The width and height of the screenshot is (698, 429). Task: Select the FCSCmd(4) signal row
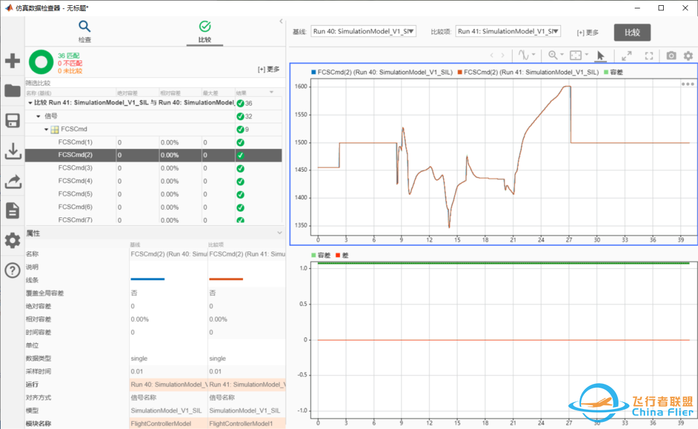153,181
